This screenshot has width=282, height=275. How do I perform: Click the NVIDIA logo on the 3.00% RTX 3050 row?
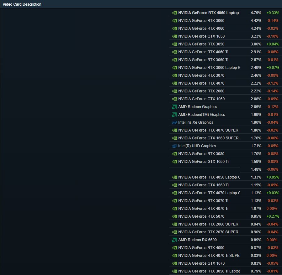point(174,44)
